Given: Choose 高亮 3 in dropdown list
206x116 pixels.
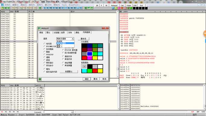Looking at the screenshot, I should click(65, 45).
